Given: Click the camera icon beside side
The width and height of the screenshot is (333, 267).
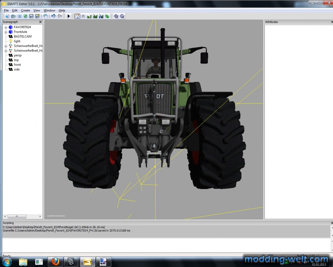Looking at the screenshot, I should tap(11, 69).
